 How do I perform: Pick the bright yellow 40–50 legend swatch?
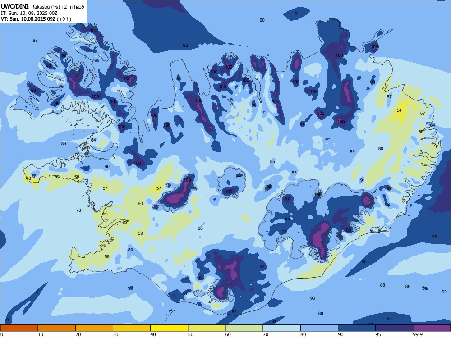[x=169, y=328]
